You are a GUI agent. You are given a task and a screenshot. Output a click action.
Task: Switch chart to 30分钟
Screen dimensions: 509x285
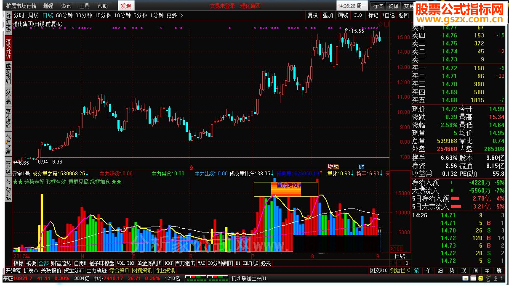(x=84, y=16)
